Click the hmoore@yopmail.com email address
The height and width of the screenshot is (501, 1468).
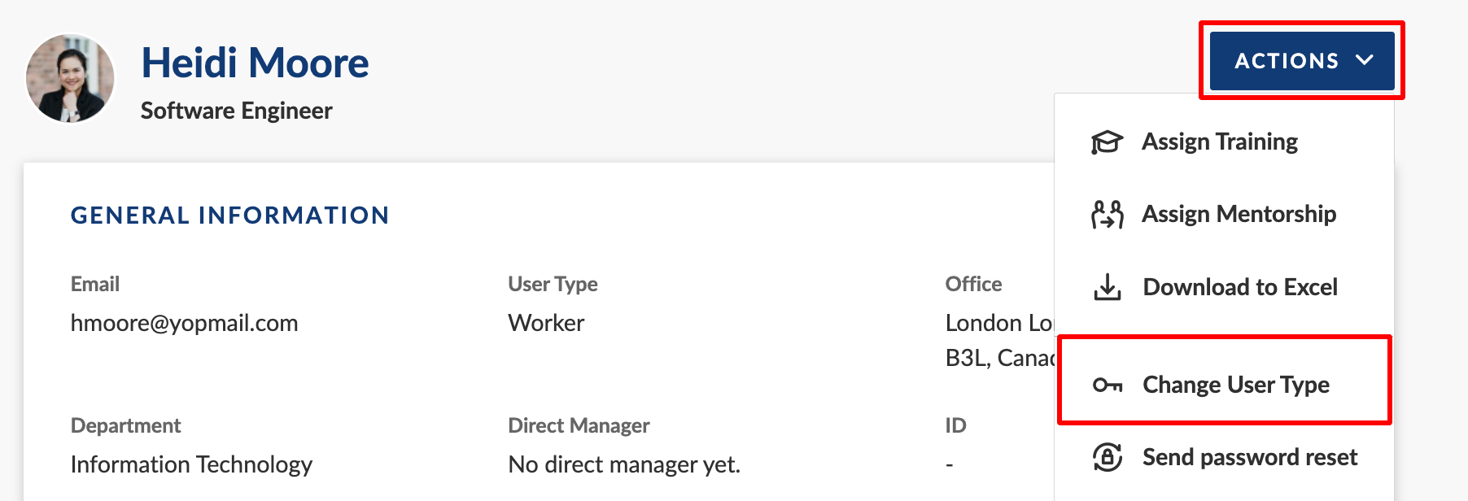(184, 323)
